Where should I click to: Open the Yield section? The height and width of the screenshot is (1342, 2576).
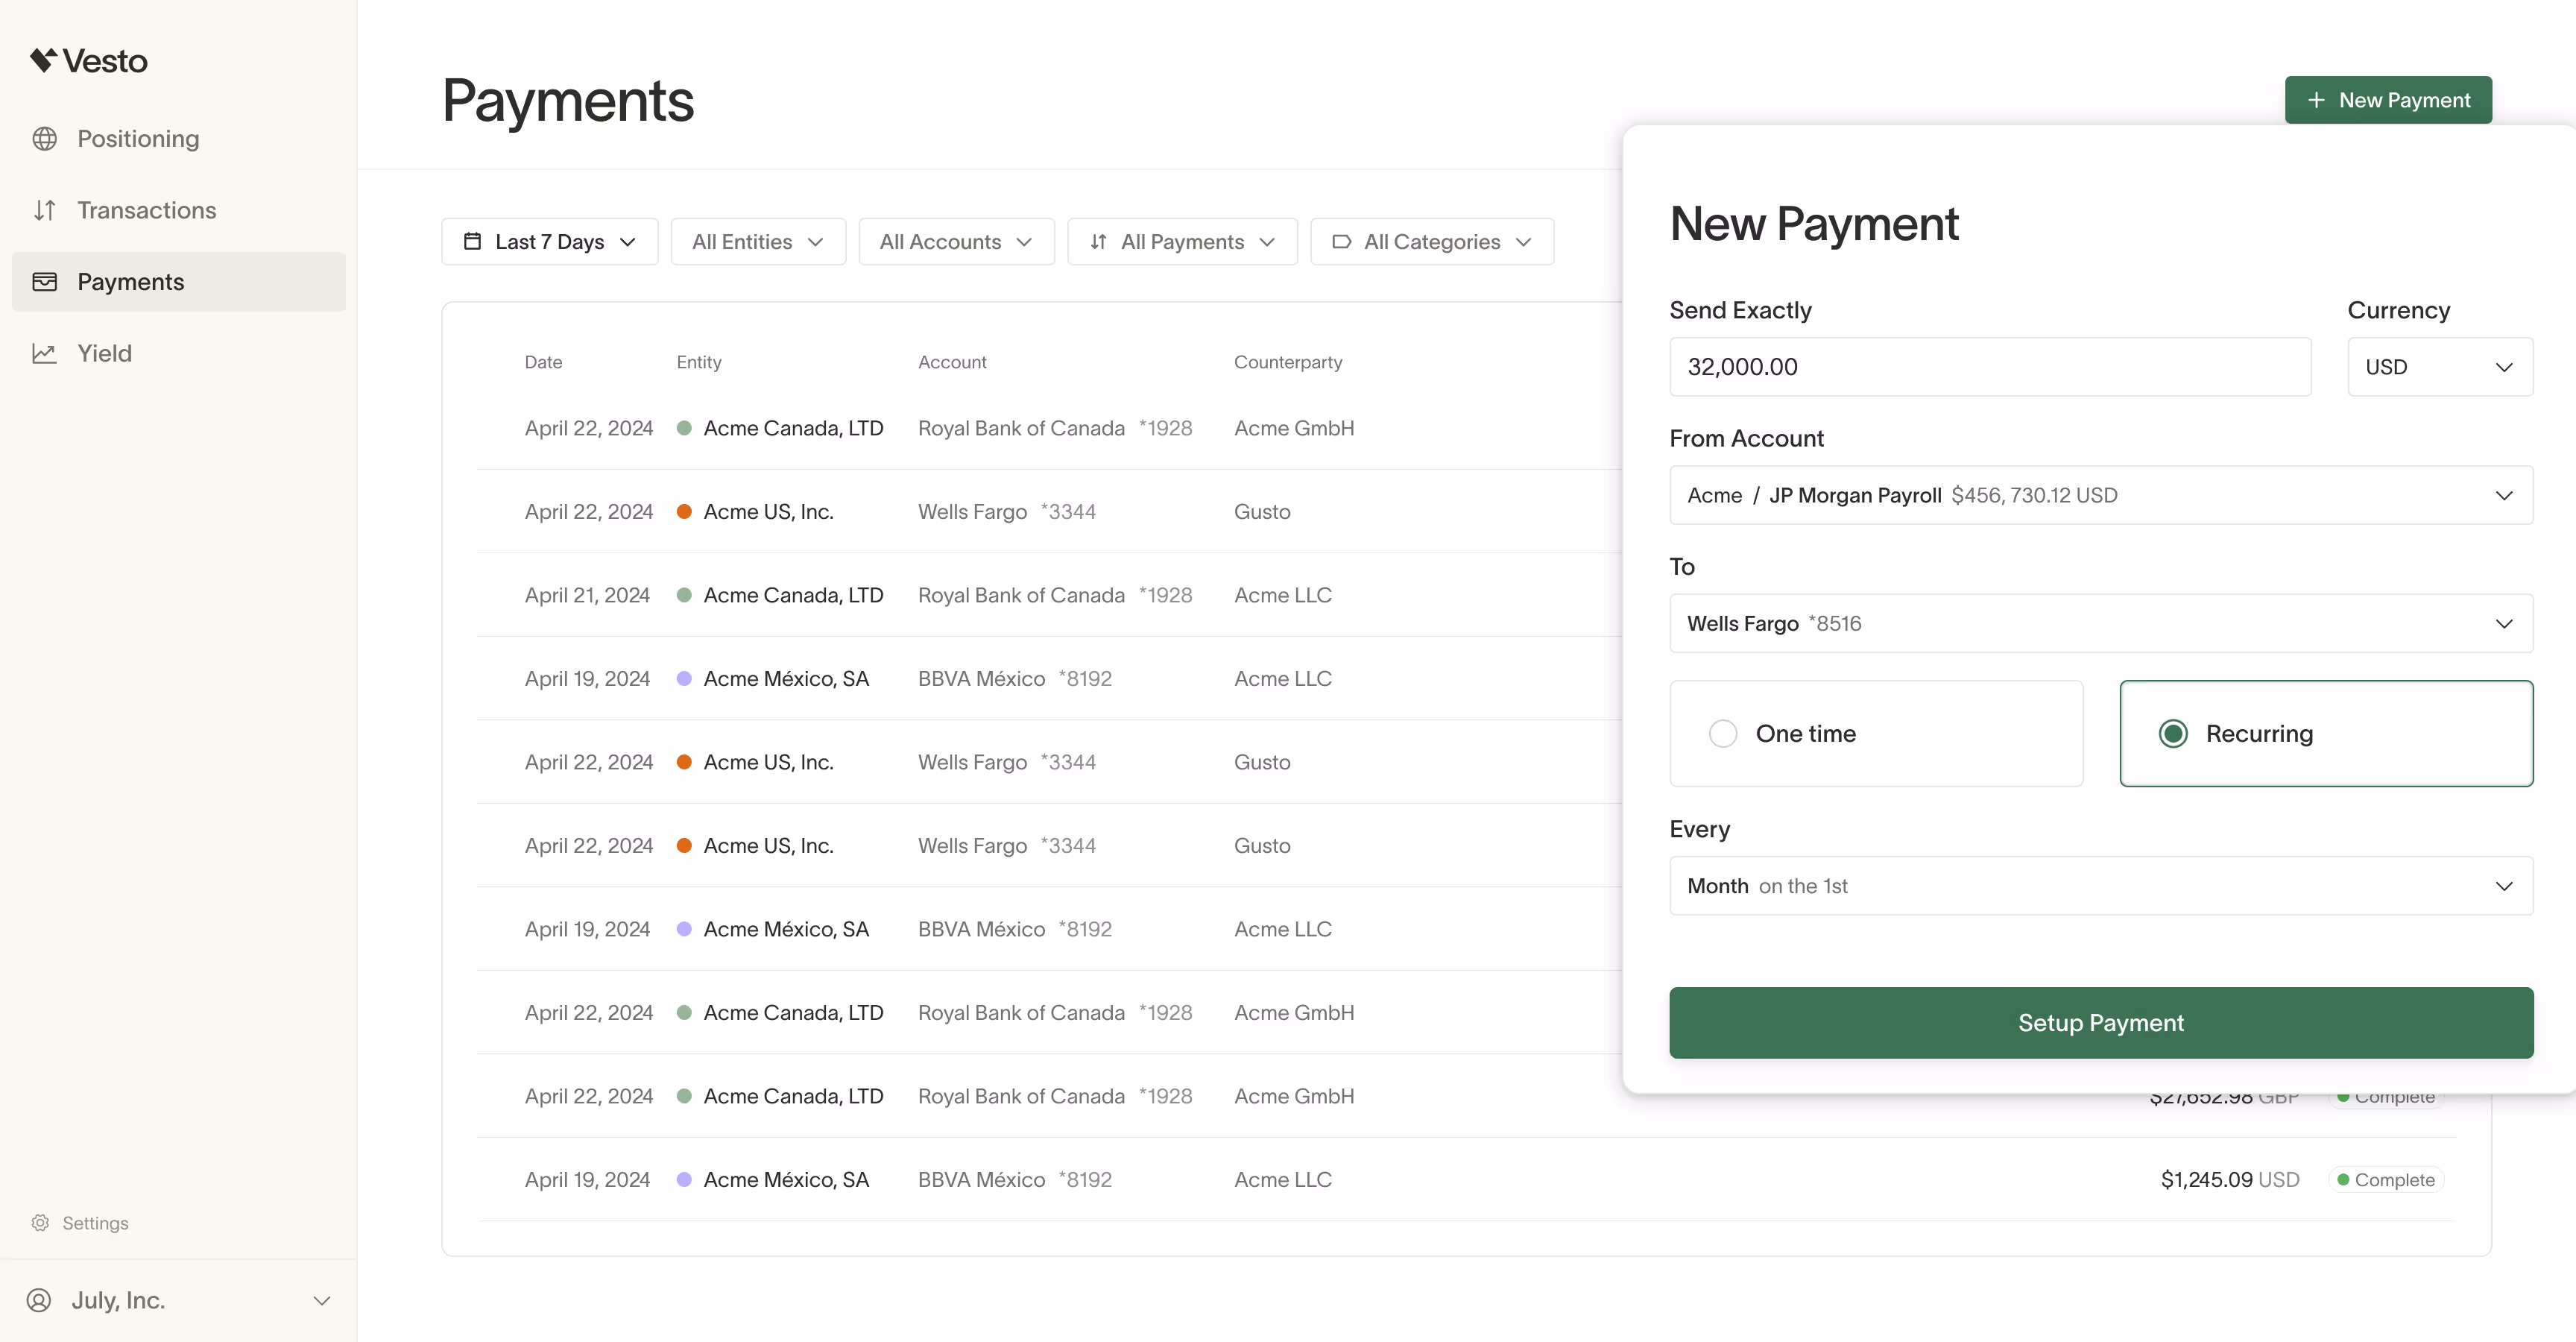178,353
